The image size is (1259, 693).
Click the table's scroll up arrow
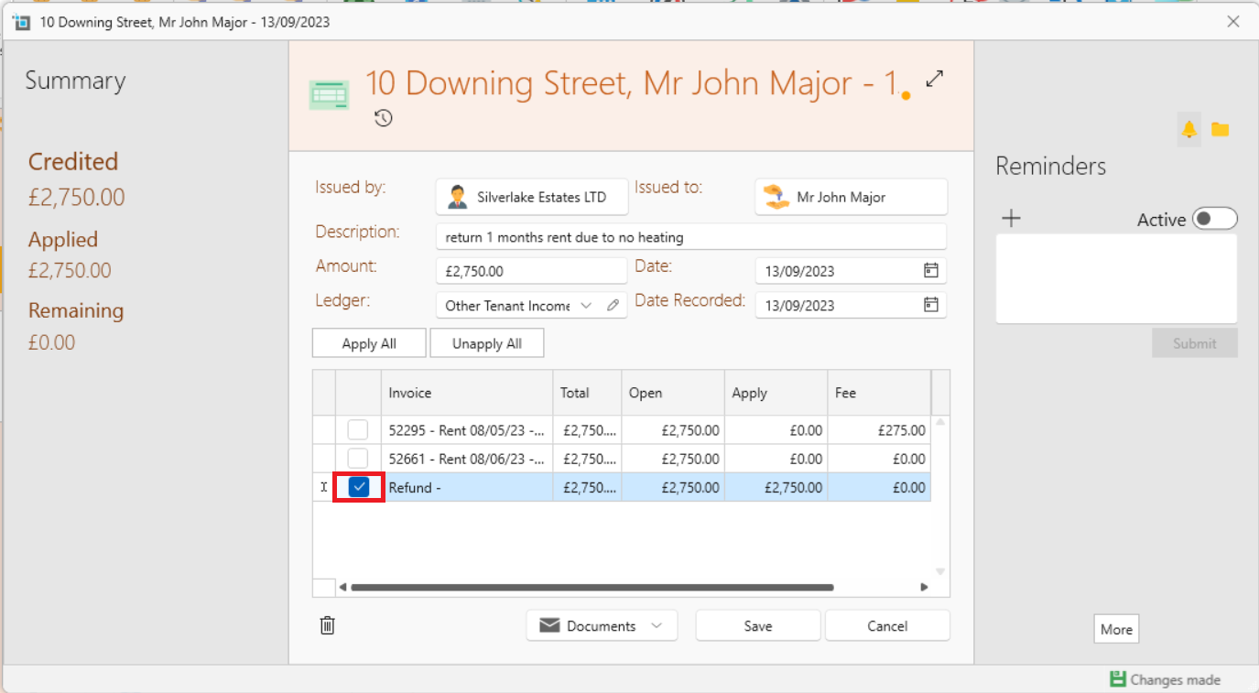(x=940, y=424)
